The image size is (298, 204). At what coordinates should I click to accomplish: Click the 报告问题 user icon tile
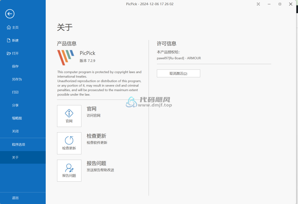[69, 171]
